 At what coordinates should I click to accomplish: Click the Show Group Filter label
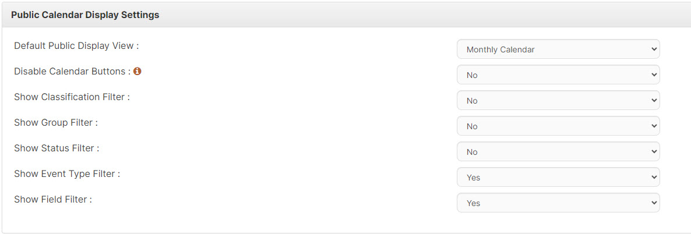(55, 122)
